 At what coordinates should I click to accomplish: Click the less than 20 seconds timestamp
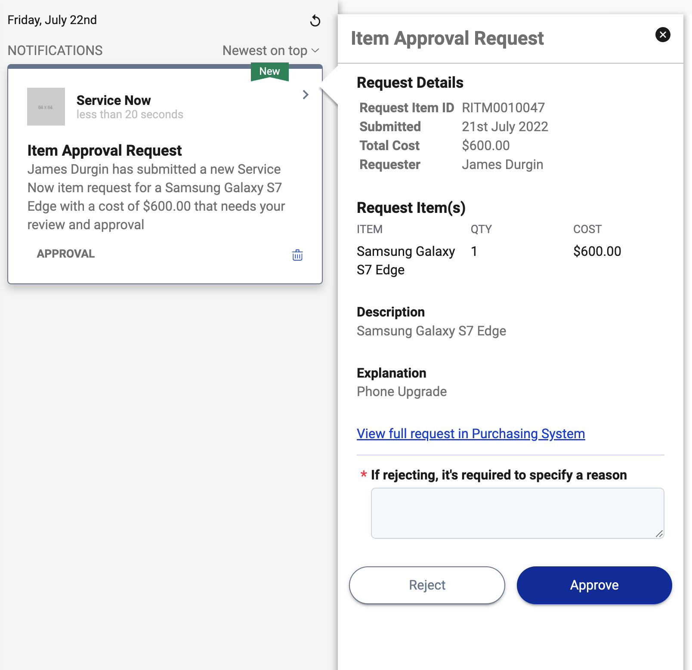point(130,114)
